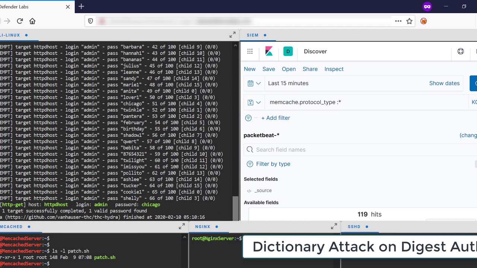The height and width of the screenshot is (268, 477).
Task: Click the Kibana logo
Action: (269, 51)
